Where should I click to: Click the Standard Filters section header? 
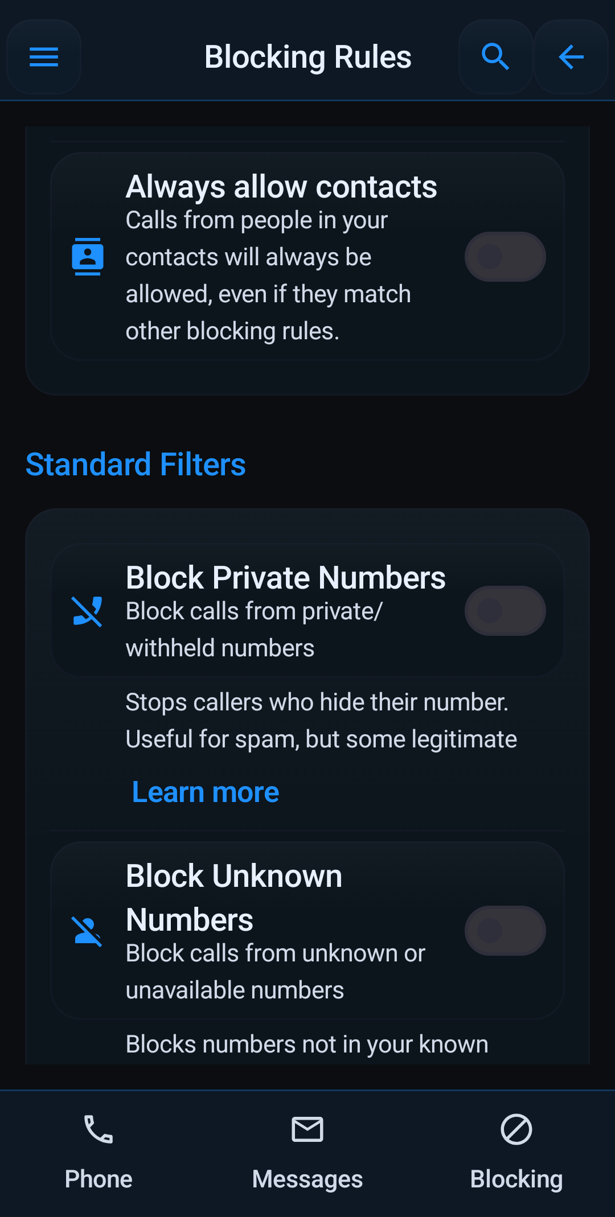pos(135,464)
